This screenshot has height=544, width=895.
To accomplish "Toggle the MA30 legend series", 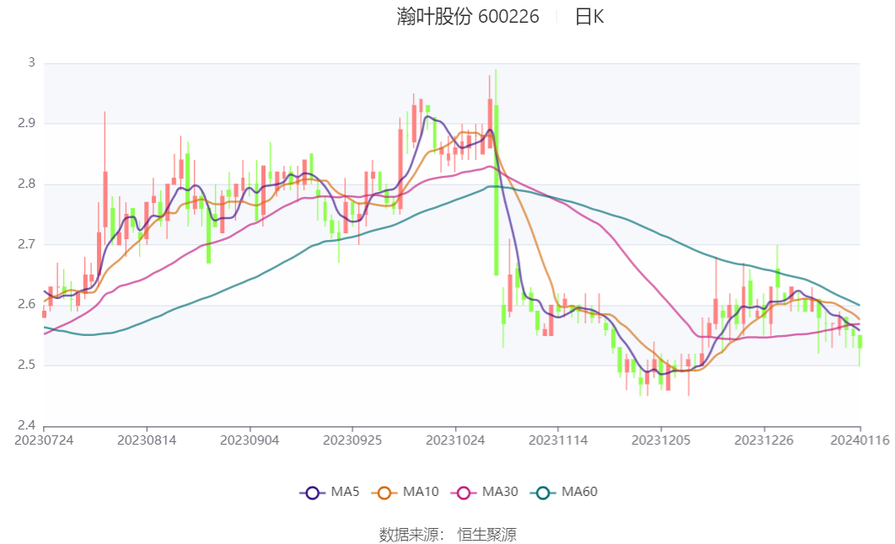I will coord(484,492).
